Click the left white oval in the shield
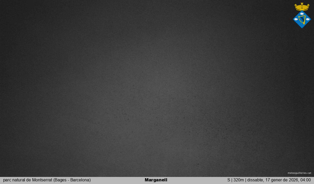 [296, 19]
